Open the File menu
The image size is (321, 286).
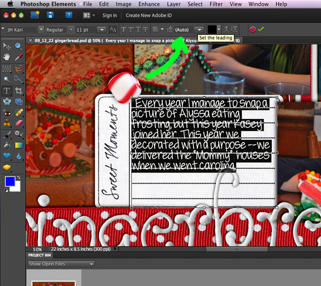pyautogui.click(x=88, y=4)
